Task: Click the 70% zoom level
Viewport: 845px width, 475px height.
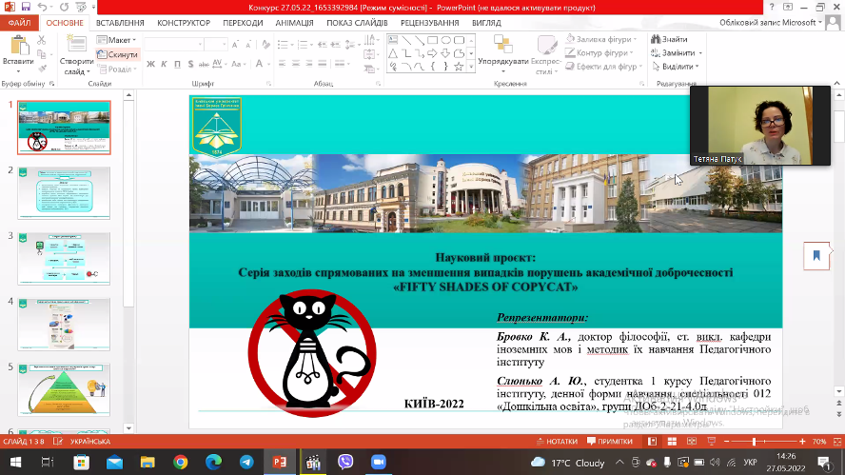Action: (819, 441)
